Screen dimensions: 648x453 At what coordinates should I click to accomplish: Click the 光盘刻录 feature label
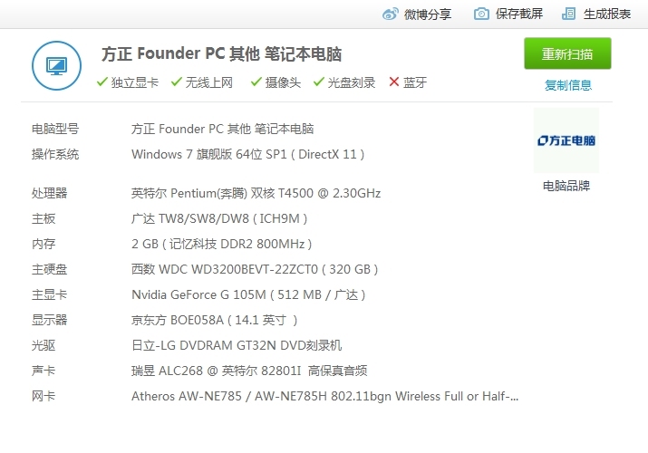point(352,82)
